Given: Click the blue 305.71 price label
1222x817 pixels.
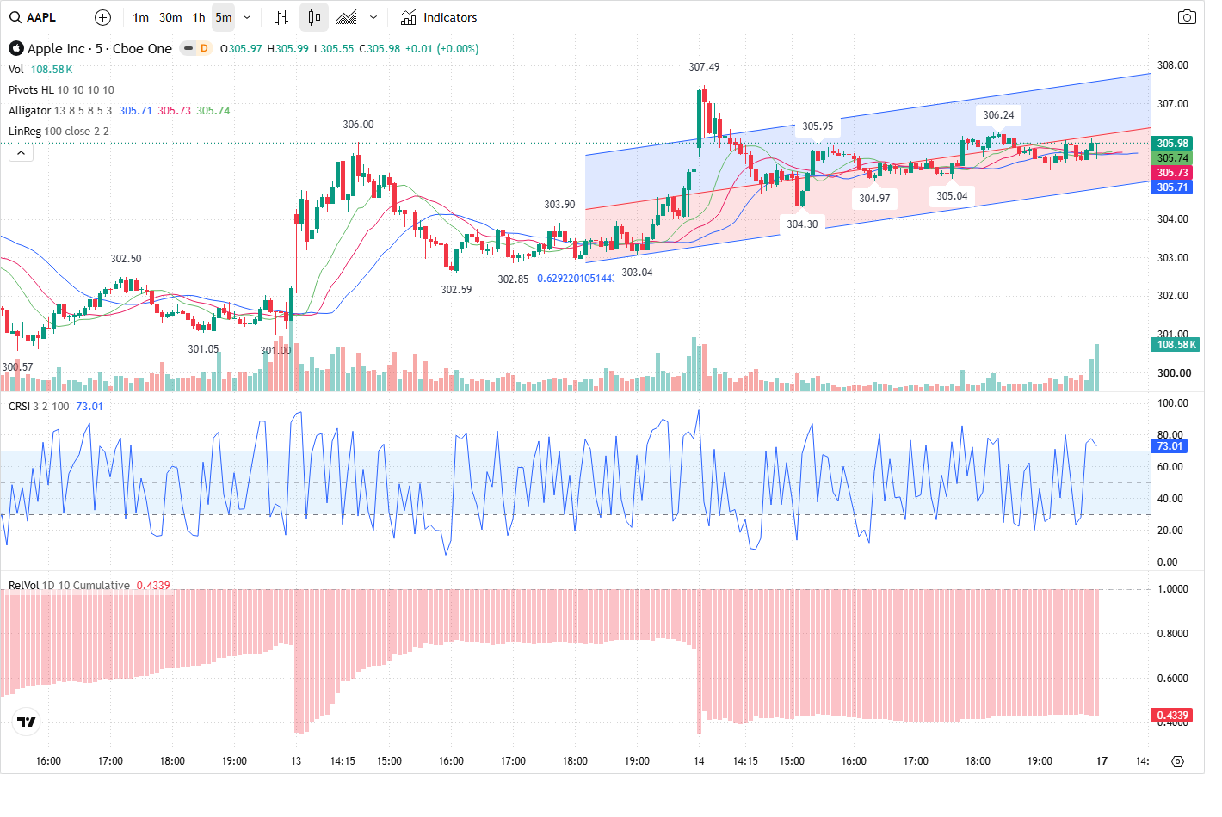Looking at the screenshot, I should [1172, 187].
